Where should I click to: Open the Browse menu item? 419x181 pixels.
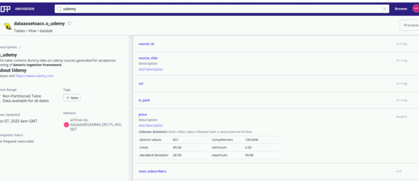(x=401, y=9)
